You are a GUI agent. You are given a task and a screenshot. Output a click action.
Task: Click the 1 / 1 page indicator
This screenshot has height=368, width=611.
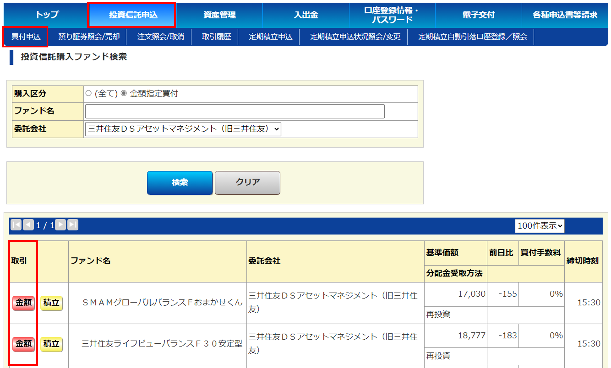(45, 225)
